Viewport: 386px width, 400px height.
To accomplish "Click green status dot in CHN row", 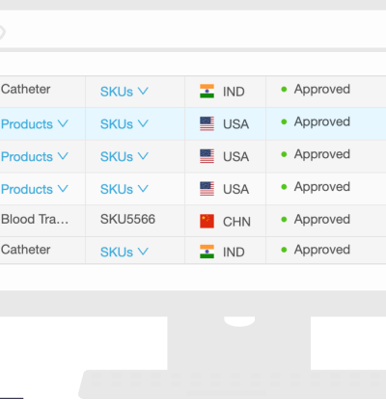I will click(x=284, y=220).
